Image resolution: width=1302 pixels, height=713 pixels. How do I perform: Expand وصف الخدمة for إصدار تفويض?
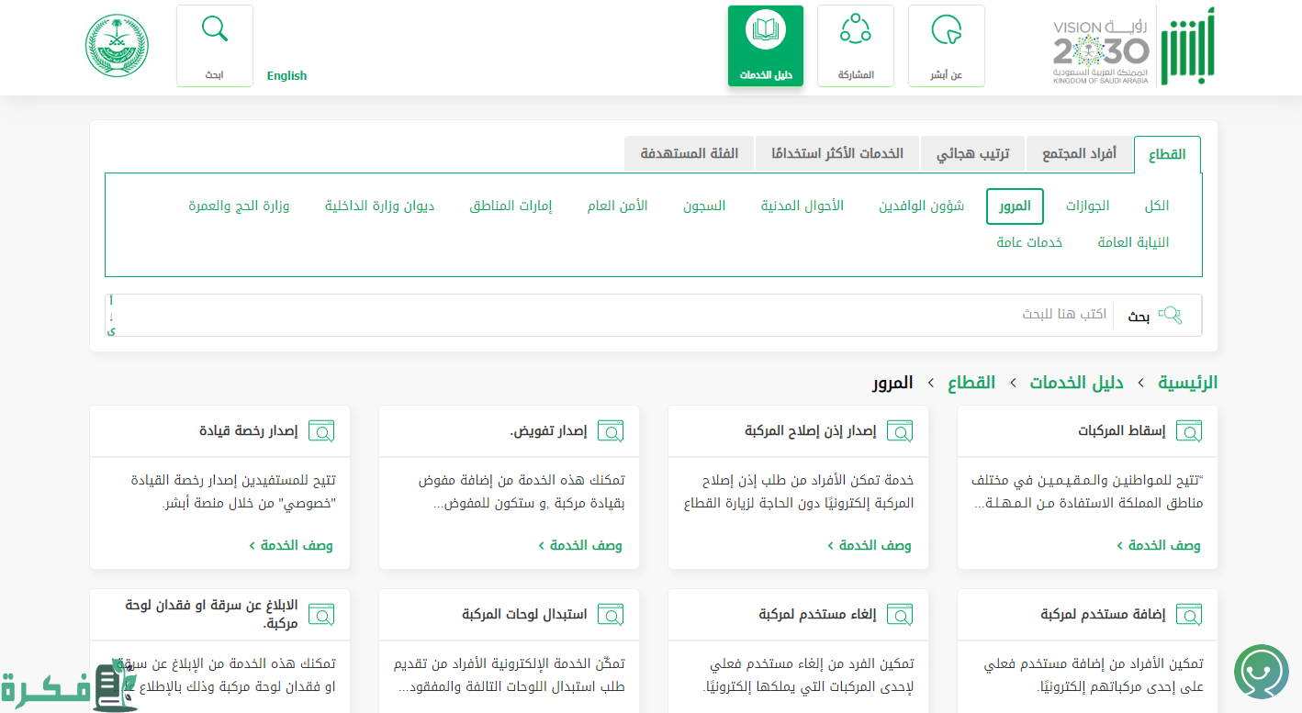point(580,546)
